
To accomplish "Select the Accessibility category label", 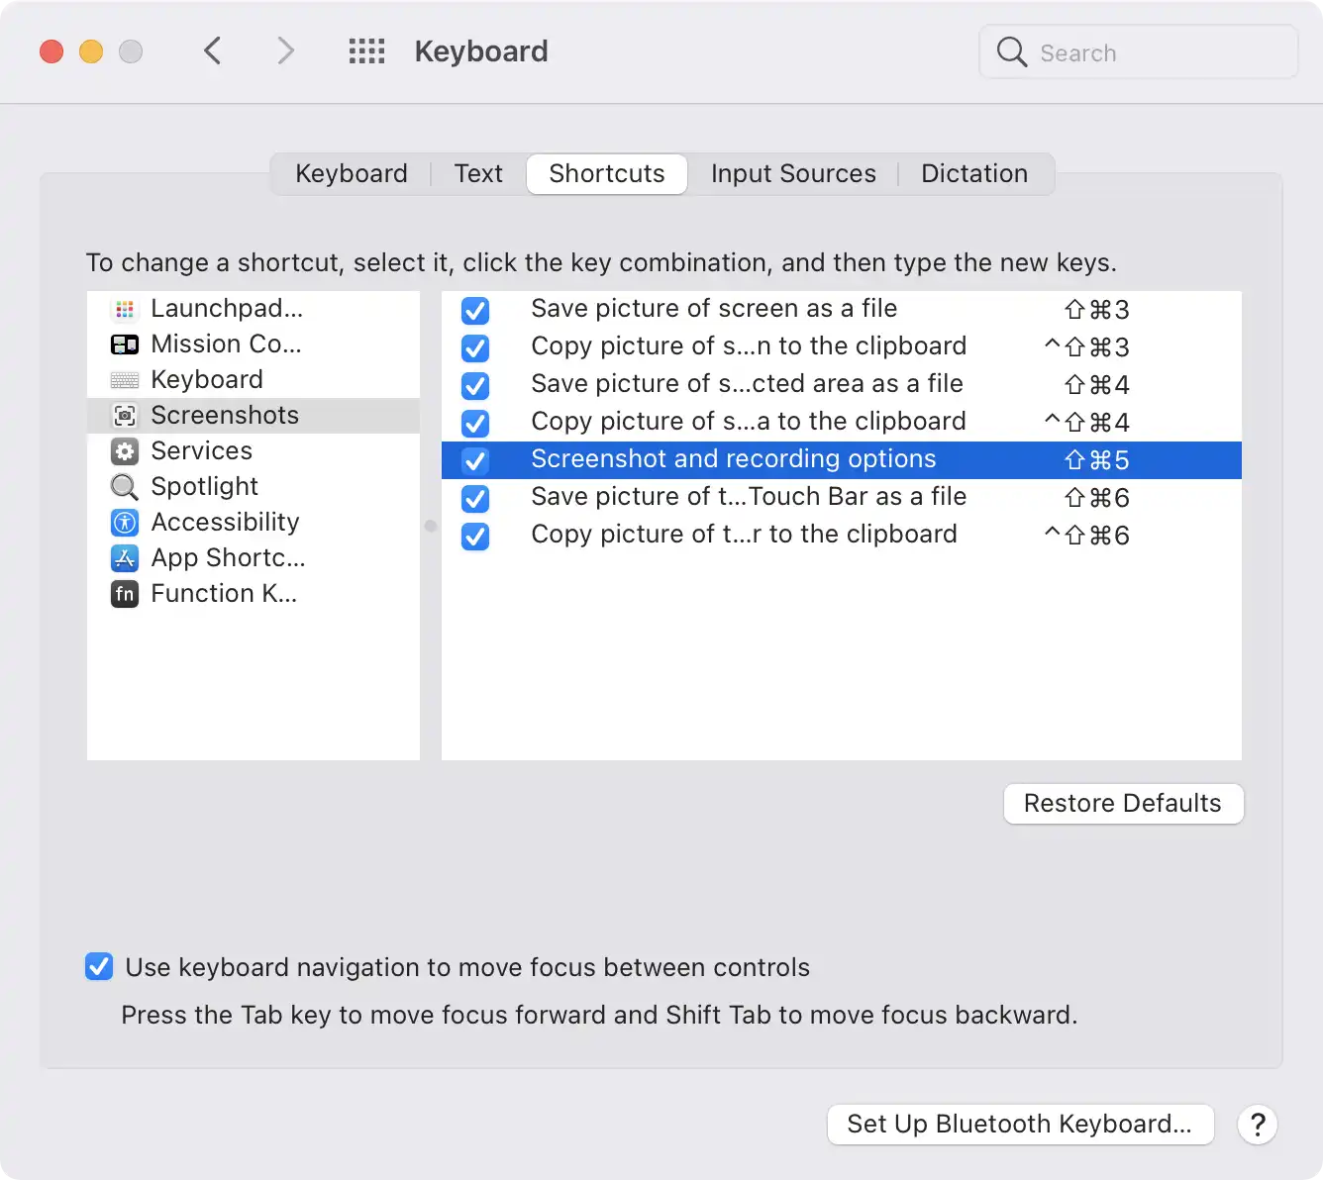I will click(x=226, y=523).
